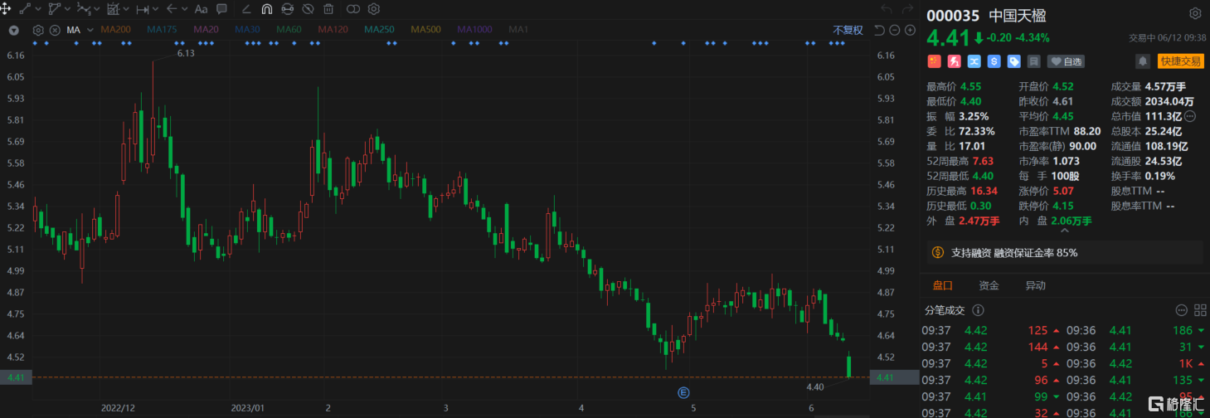Click the grey notes icon
1210x418 pixels.
tap(1034, 61)
